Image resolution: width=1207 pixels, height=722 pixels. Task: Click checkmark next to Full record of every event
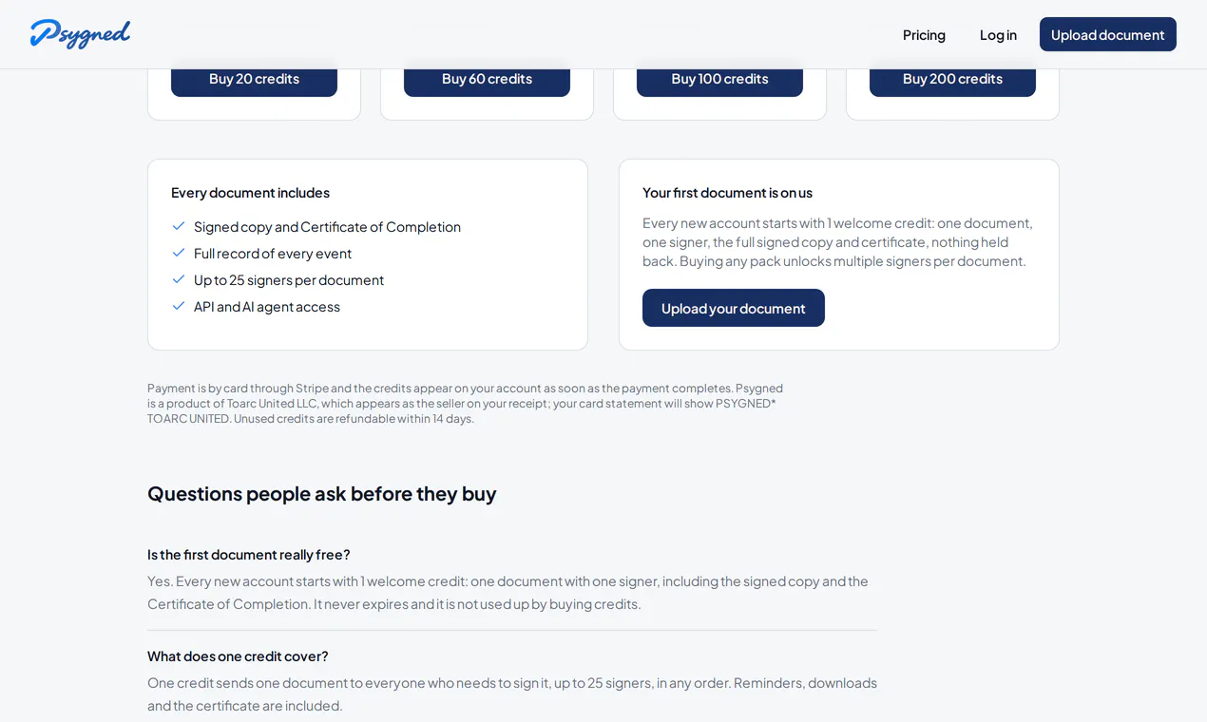coord(179,253)
